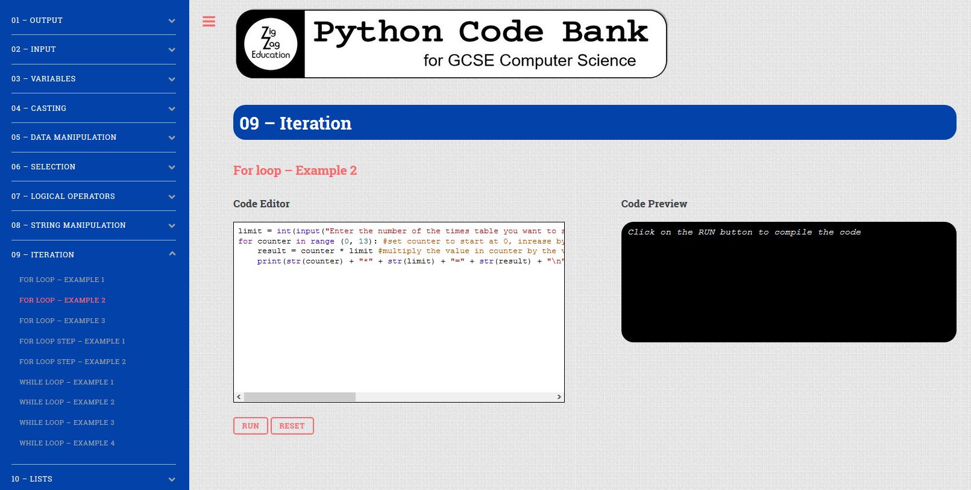Screen dimensions: 971x490
Task: Open While Loop – Example 4
Action: [67, 443]
